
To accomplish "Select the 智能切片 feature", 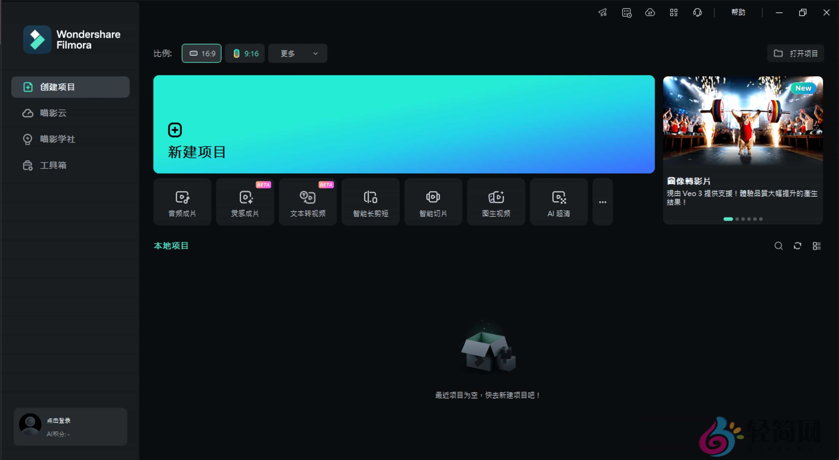I will [433, 202].
